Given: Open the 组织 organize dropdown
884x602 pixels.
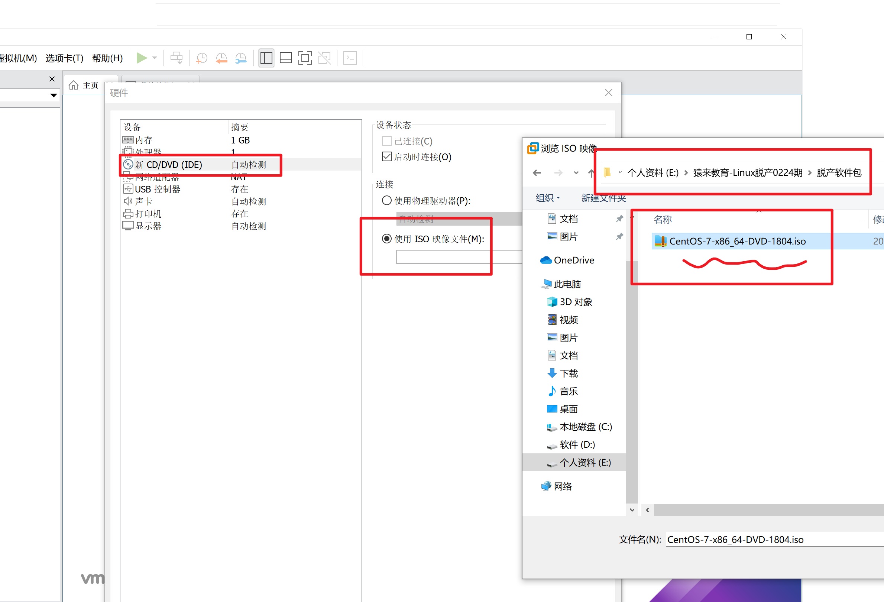Looking at the screenshot, I should 548,198.
